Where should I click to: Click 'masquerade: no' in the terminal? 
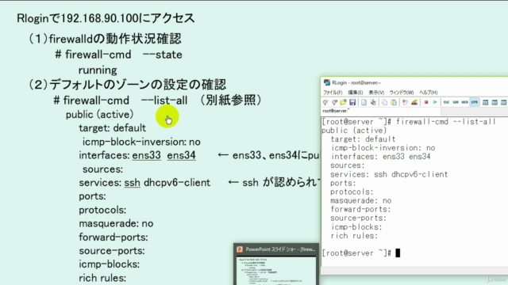(360, 200)
